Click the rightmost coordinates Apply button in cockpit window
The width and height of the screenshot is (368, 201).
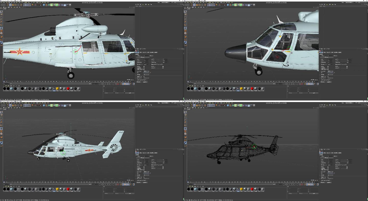pyautogui.click(x=314, y=93)
